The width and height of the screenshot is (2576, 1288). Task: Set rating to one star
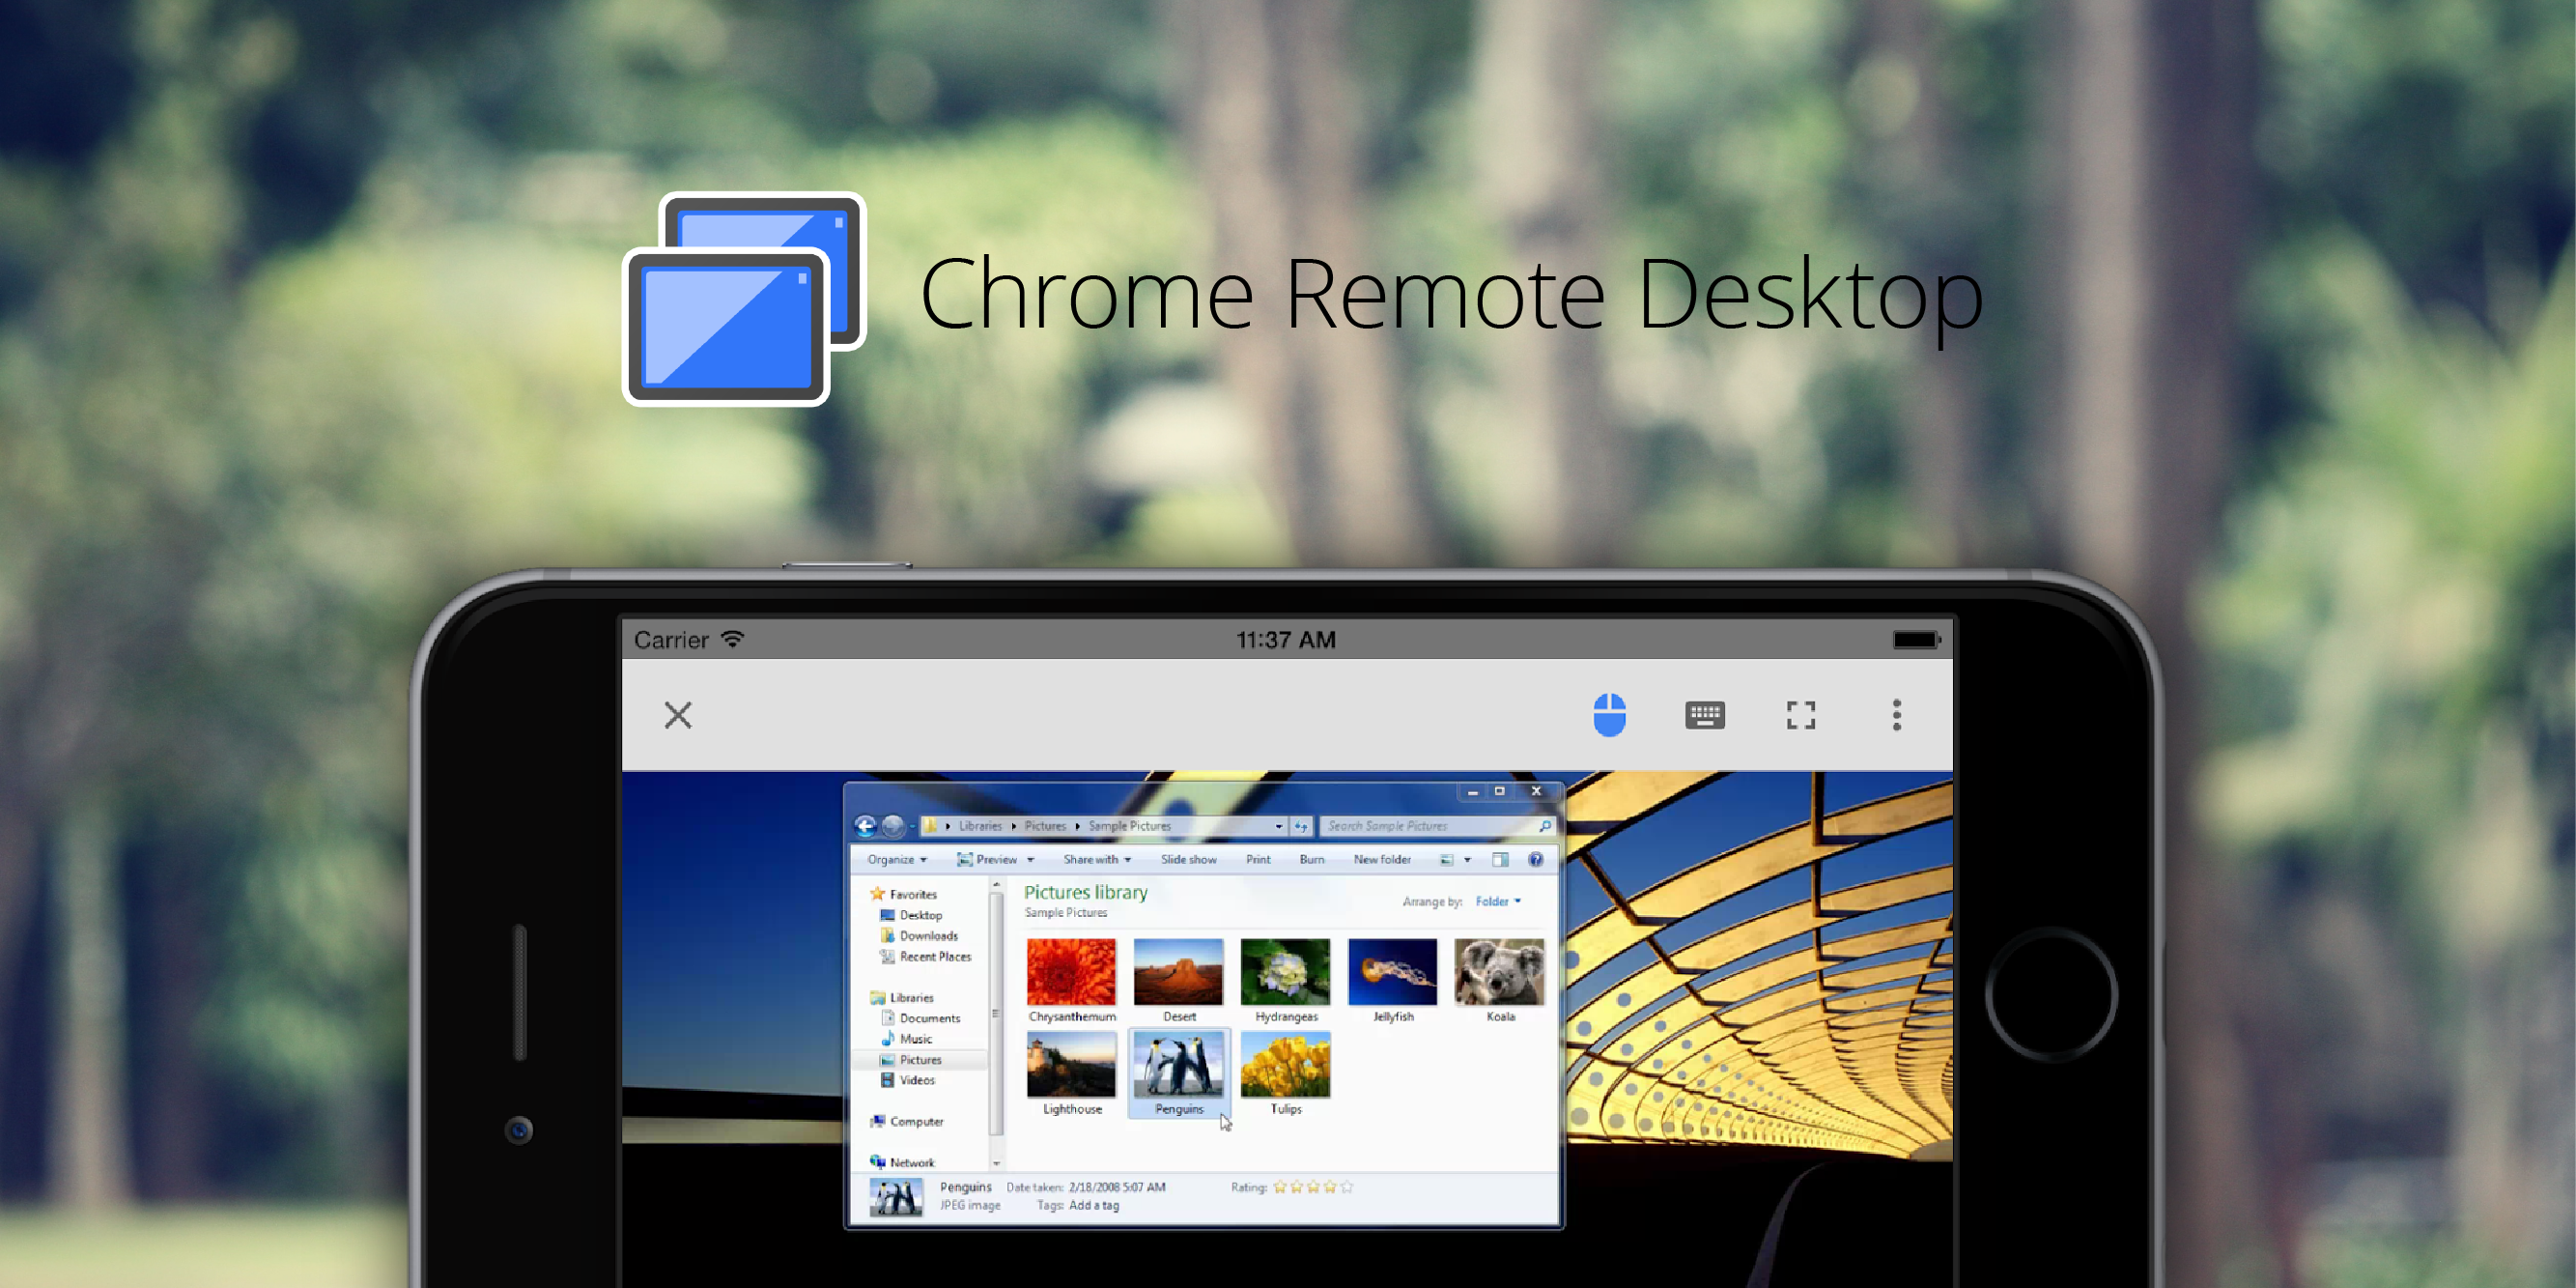pyautogui.click(x=1280, y=1187)
